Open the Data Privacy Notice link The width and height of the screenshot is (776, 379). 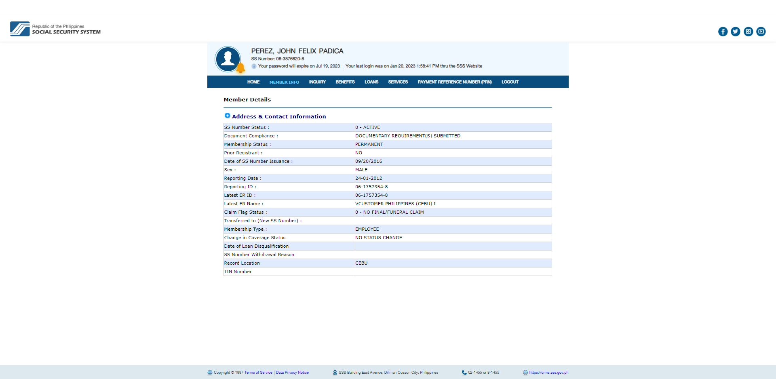click(292, 373)
